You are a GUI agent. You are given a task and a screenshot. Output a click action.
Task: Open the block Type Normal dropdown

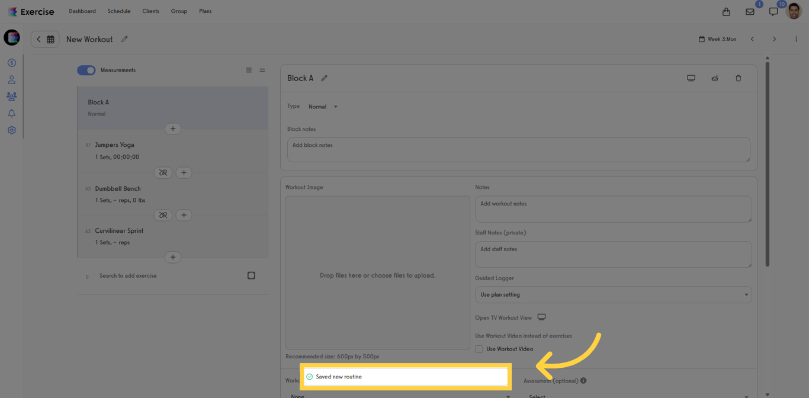[323, 107]
